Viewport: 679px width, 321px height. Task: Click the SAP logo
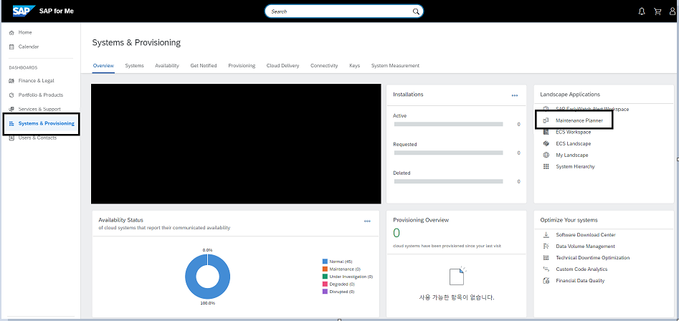tap(24, 11)
